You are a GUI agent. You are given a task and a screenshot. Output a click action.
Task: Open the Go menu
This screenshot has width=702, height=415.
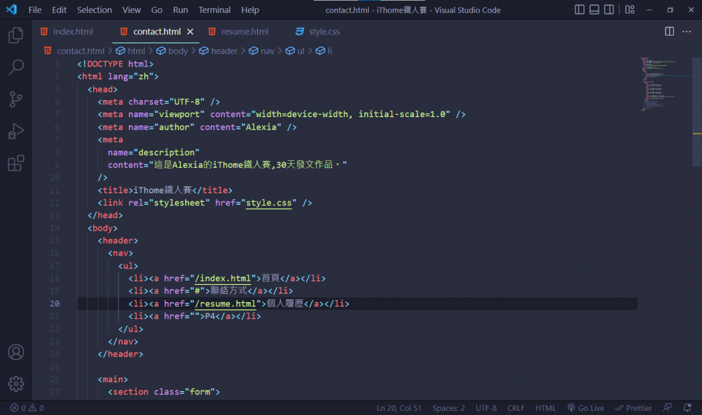(x=157, y=10)
